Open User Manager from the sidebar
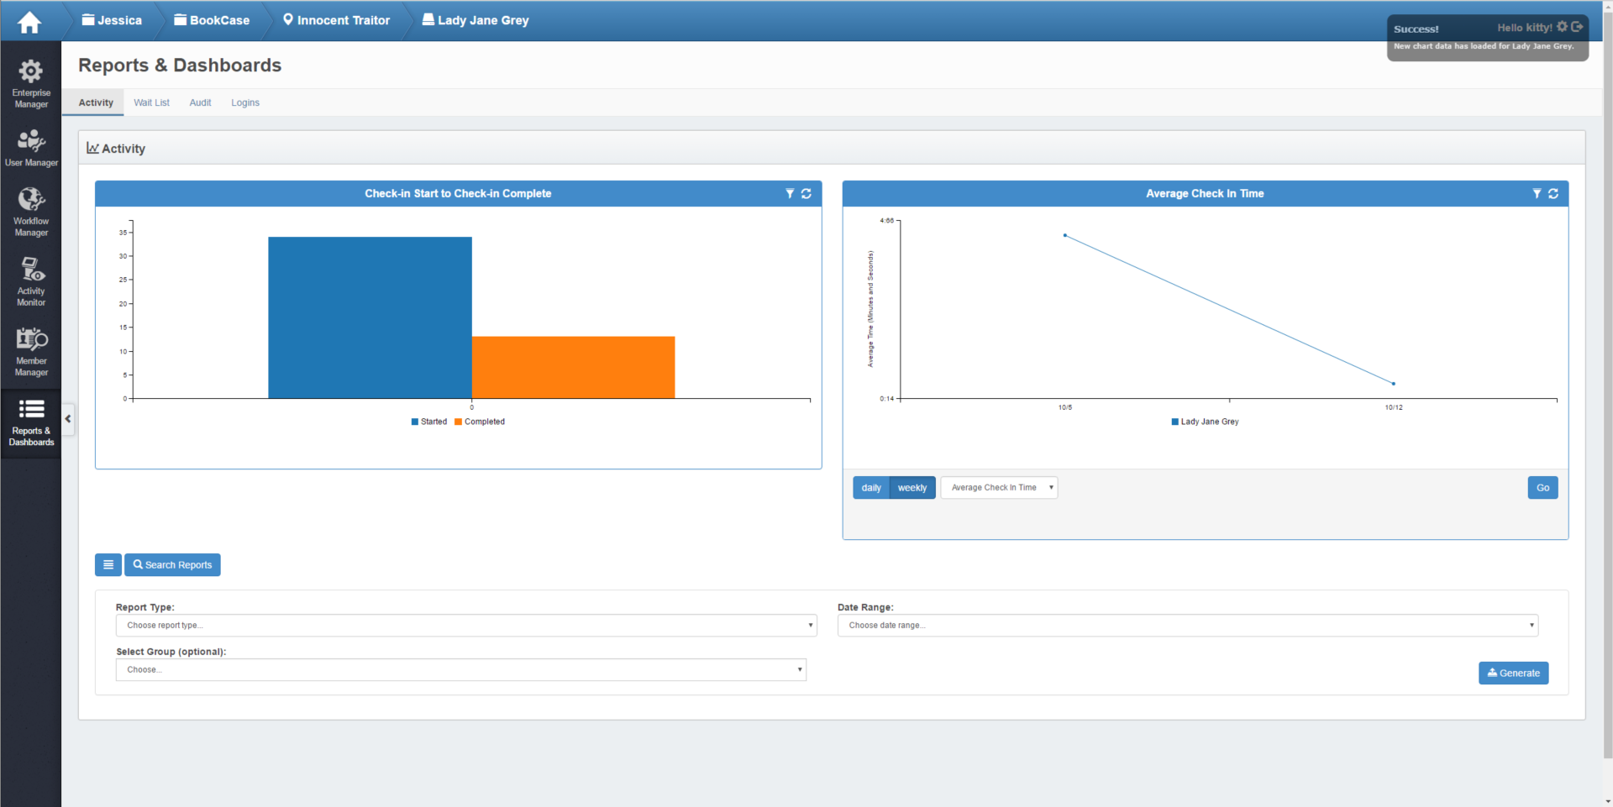 [x=31, y=149]
